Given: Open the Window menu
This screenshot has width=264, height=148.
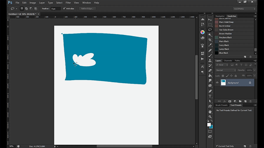Looking at the screenshot, I should [87, 3].
